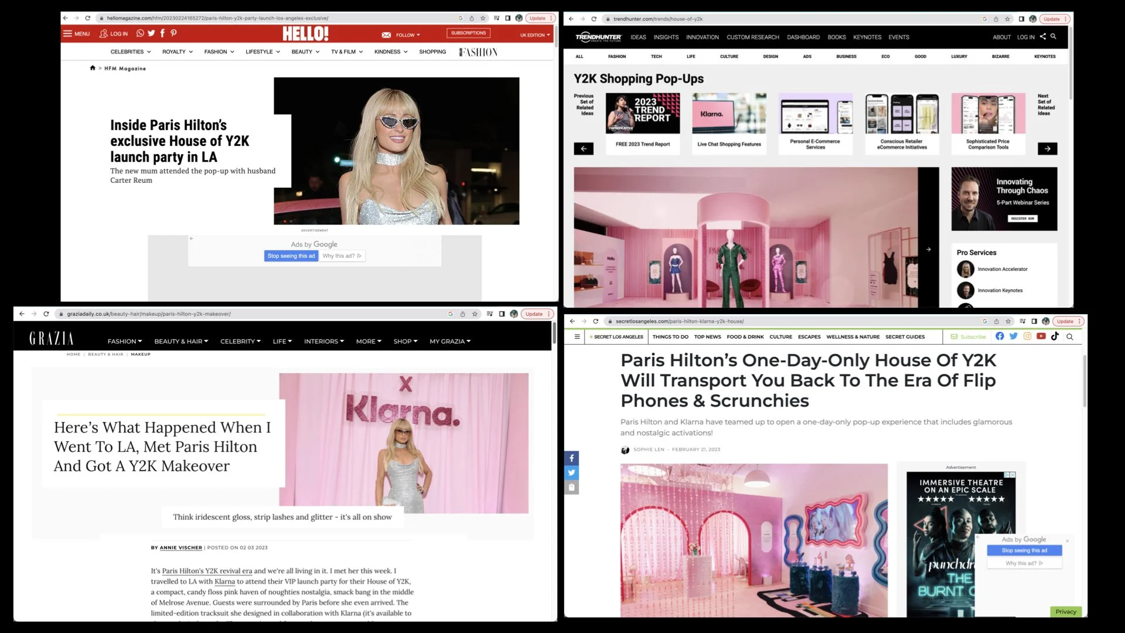The image size is (1125, 633).
Task: Open Secret Los Angeles TikTok icon
Action: [x=1055, y=336]
